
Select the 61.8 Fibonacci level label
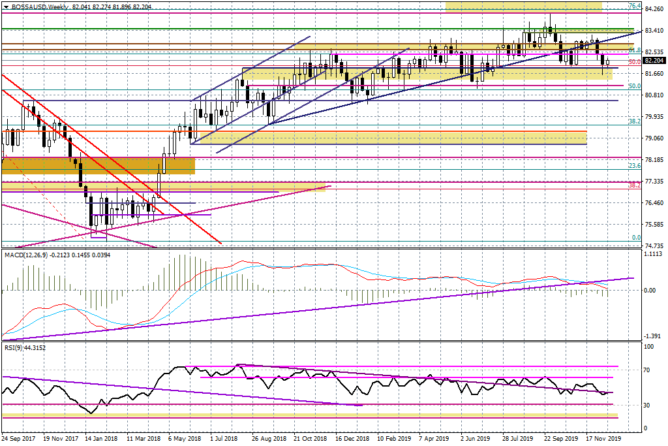click(635, 50)
